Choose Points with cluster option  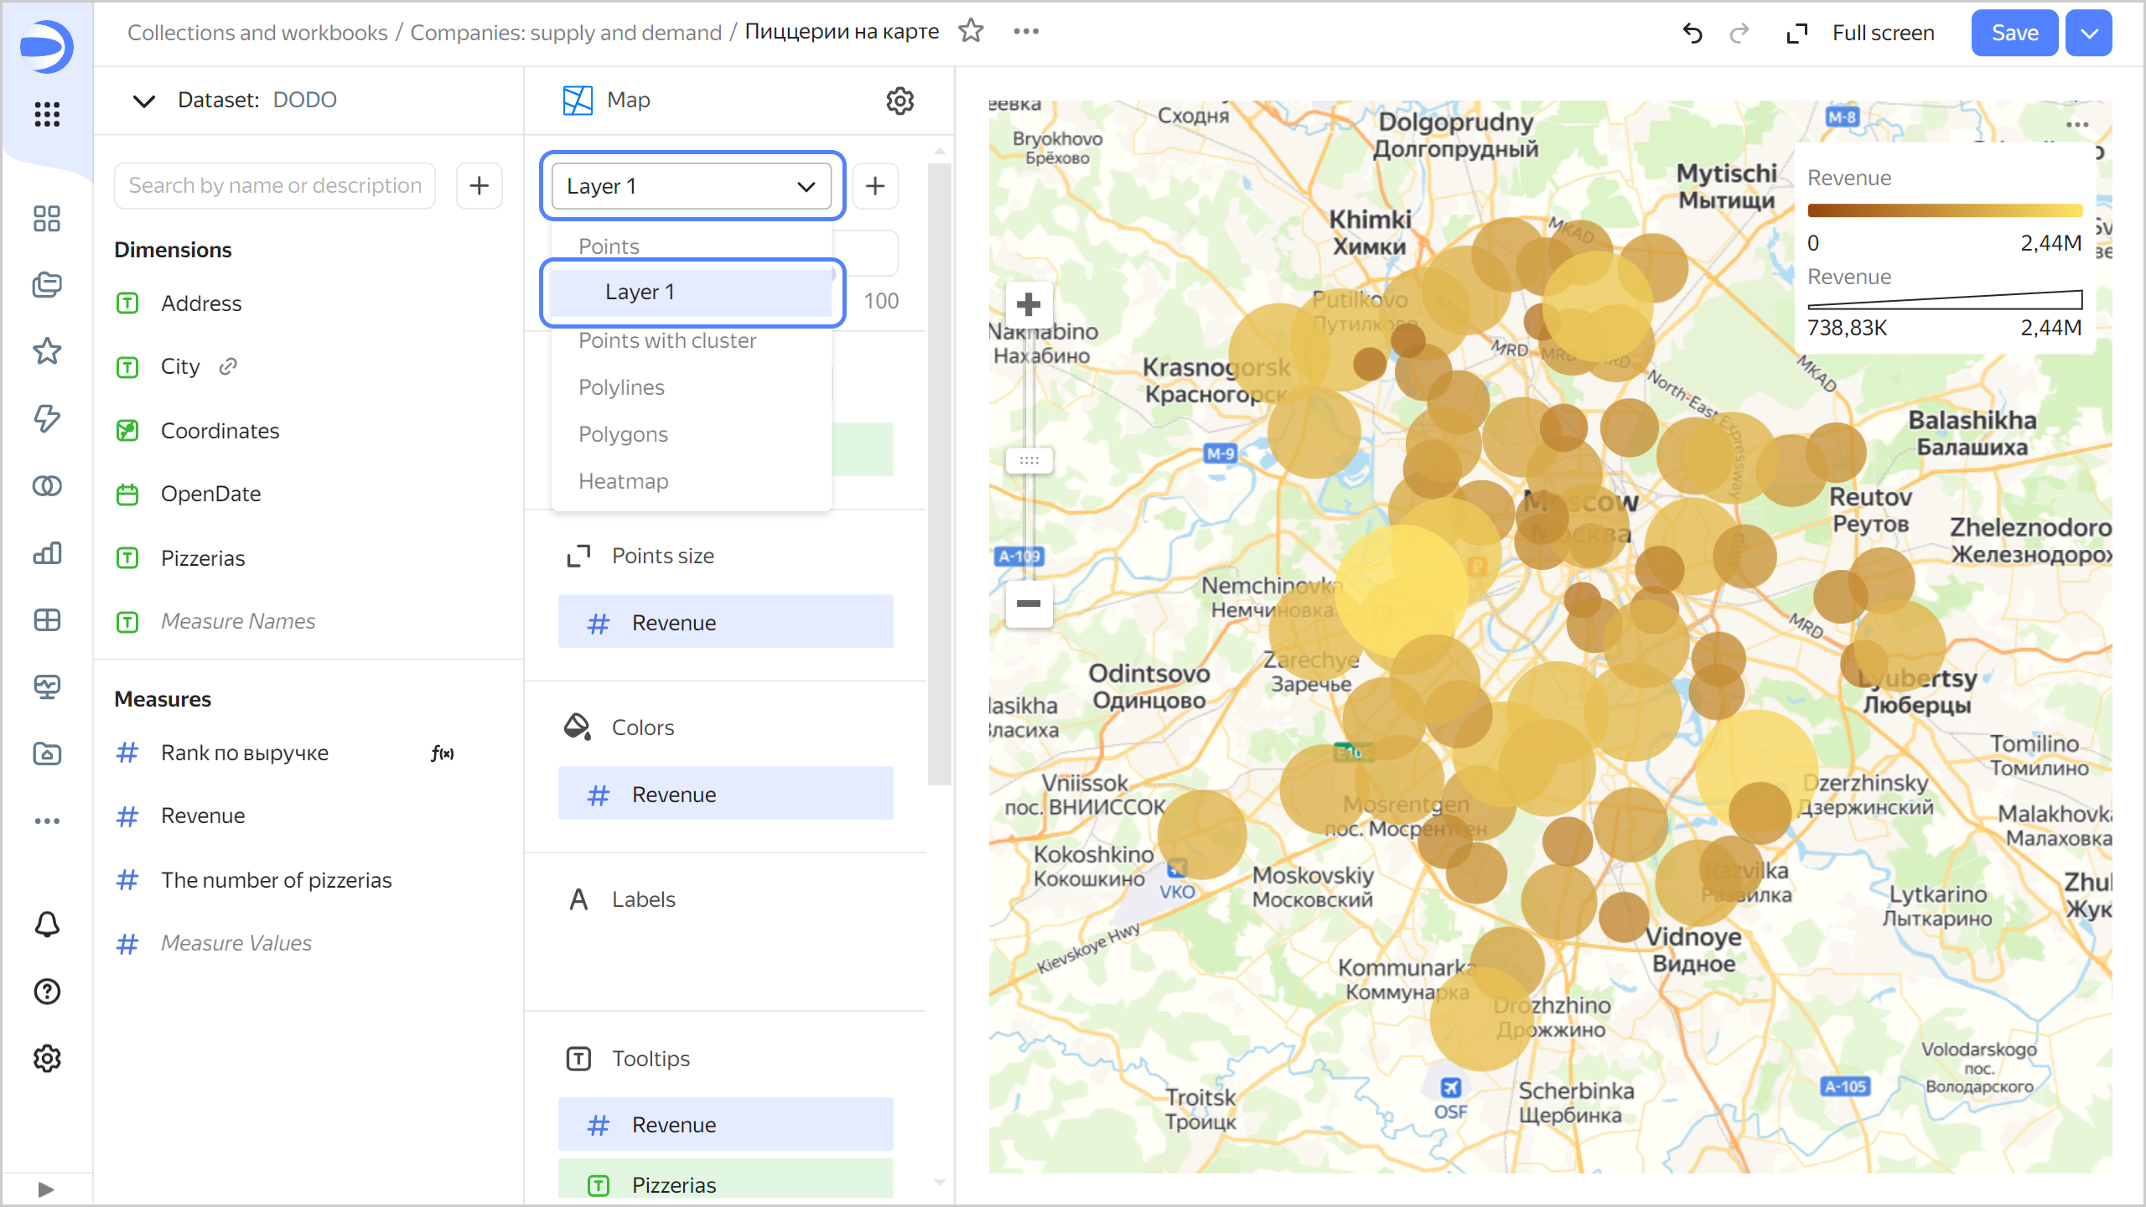point(667,340)
